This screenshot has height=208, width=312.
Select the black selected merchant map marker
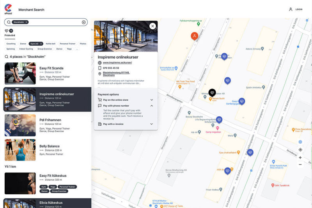212,93
